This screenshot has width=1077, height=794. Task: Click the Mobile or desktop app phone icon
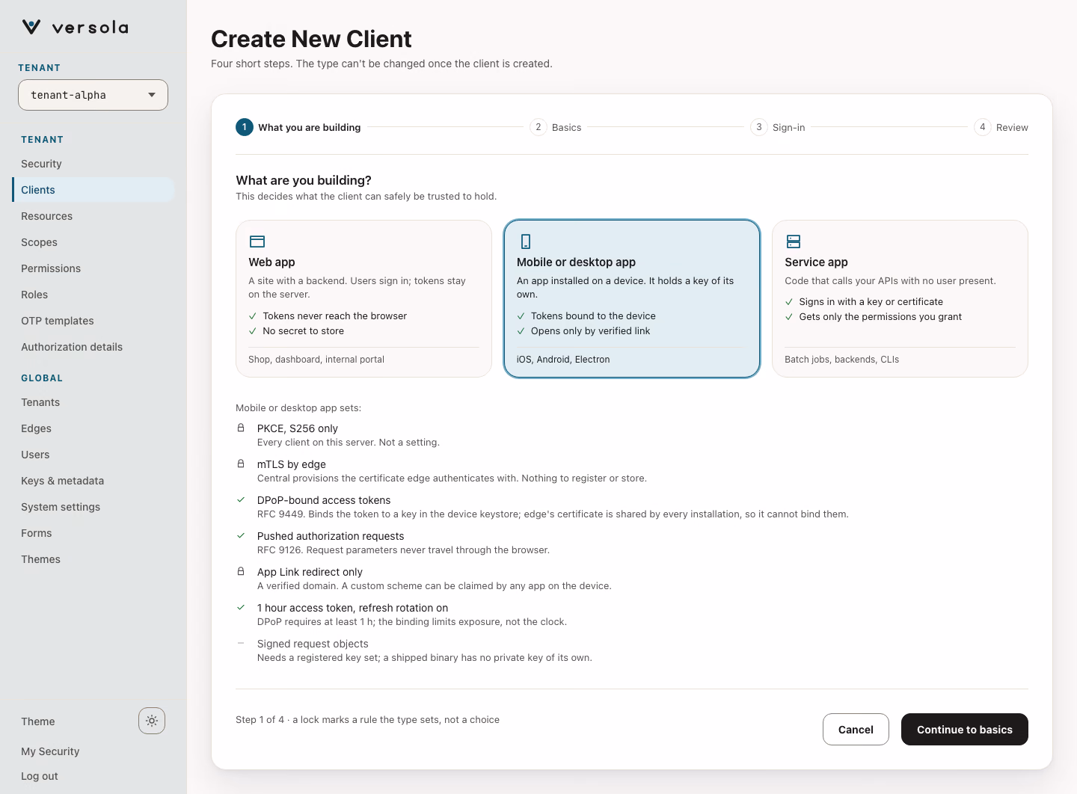pyautogui.click(x=525, y=241)
